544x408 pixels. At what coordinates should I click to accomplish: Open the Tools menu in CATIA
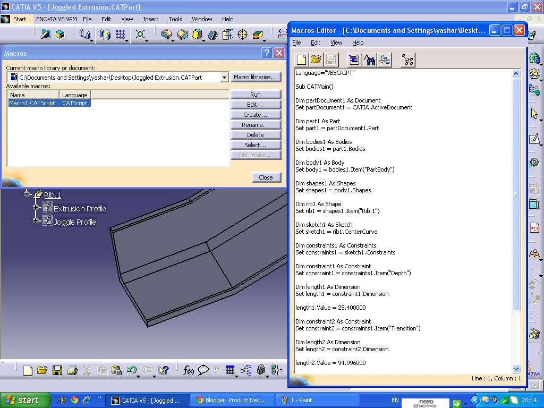point(175,19)
